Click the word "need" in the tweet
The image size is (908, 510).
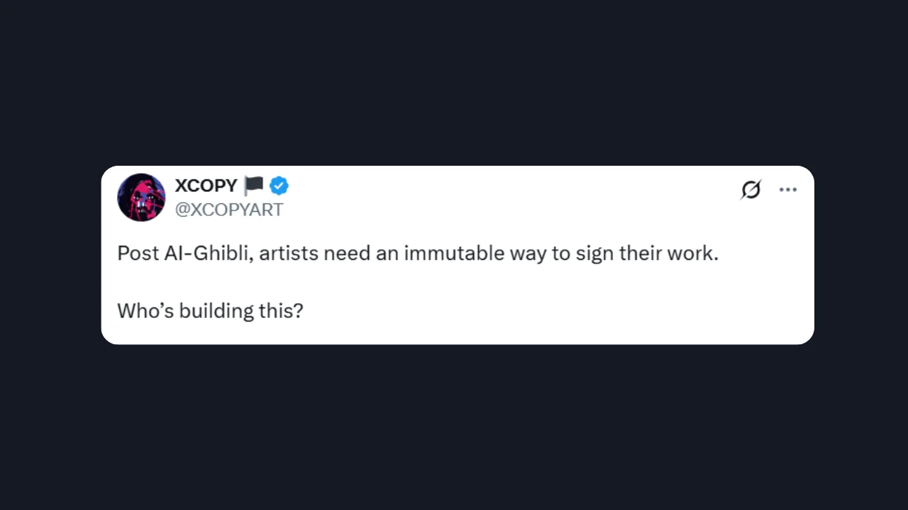347,254
